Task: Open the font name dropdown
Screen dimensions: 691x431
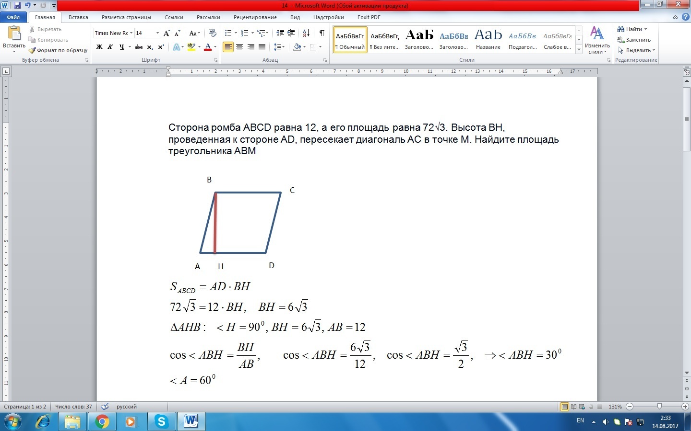Action: [131, 33]
